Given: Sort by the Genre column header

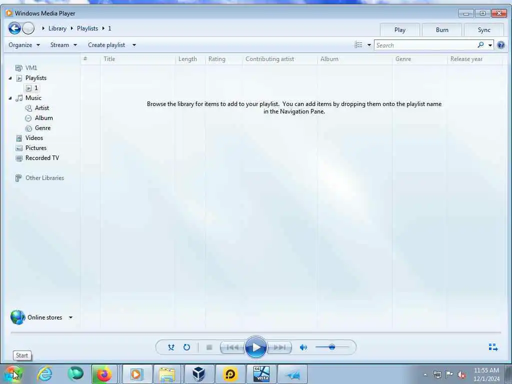Looking at the screenshot, I should click(x=419, y=59).
